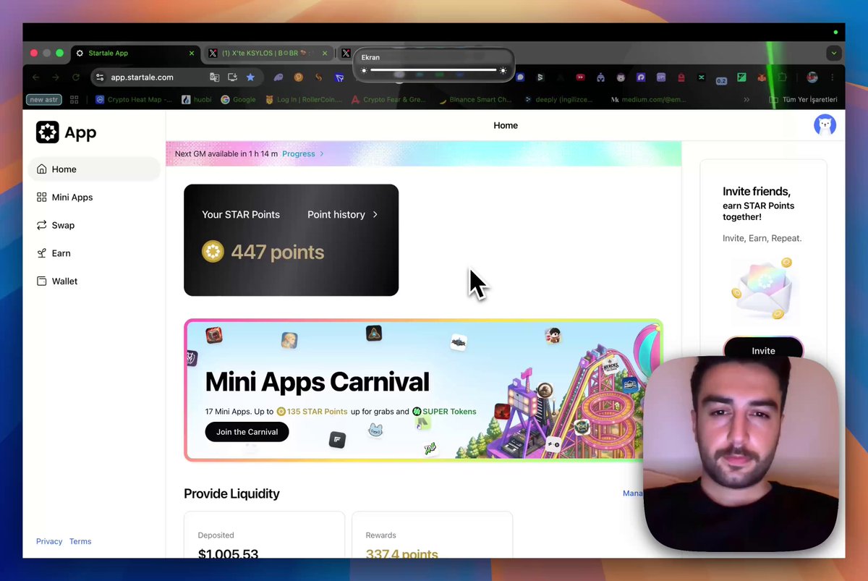Click the install app icon in address bar
This screenshot has height=581, width=868.
pyautogui.click(x=232, y=77)
